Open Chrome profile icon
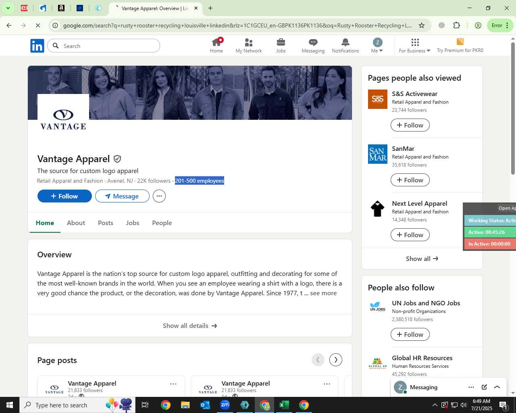516x413 pixels. [478, 25]
